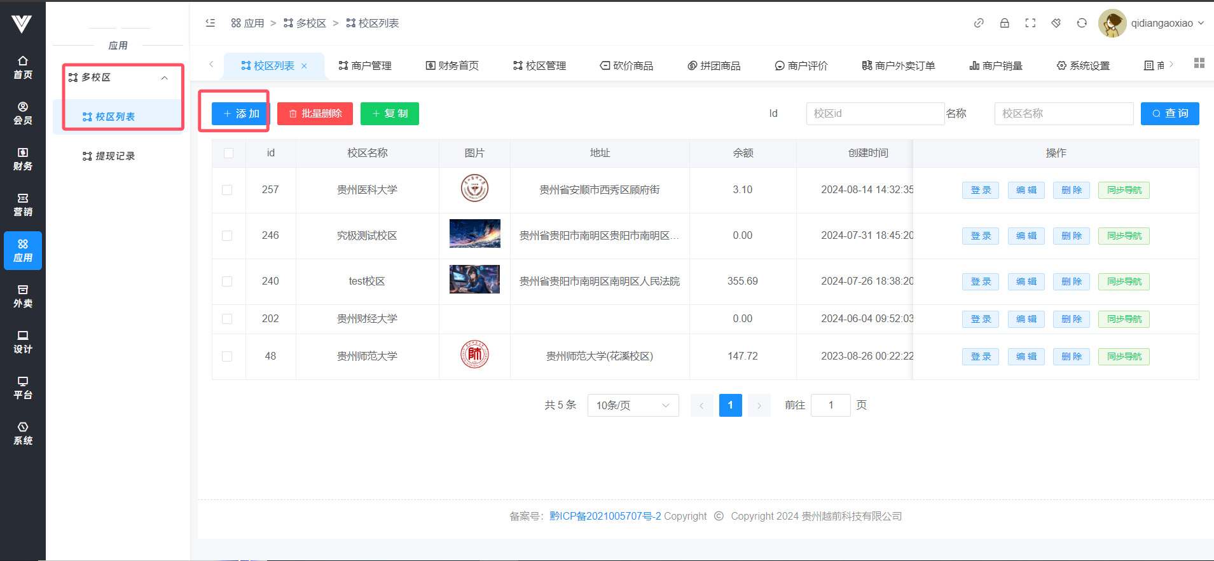
Task: Check the select-all checkbox in table header
Action: coord(228,153)
